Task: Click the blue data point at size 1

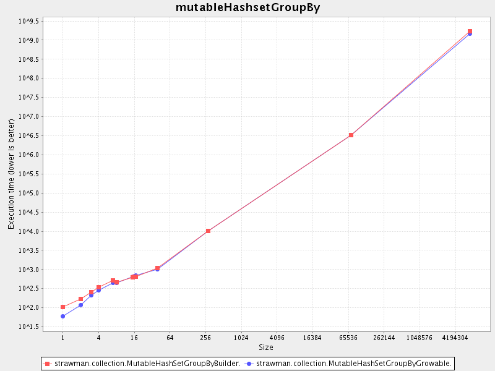Action: (x=63, y=316)
